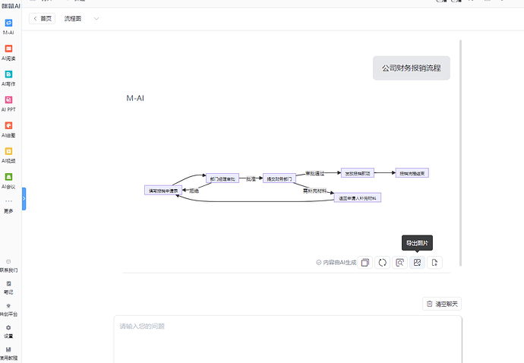Image resolution: width=524 pixels, height=363 pixels.
Task: Open the AI PPT tool
Action: click(x=9, y=103)
